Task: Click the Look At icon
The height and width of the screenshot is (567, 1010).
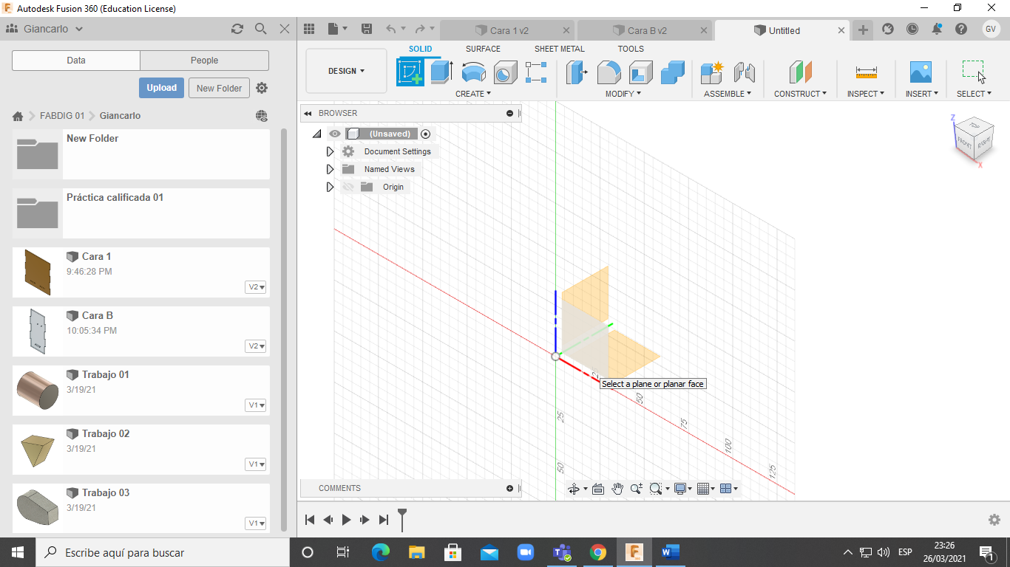Action: (x=598, y=489)
